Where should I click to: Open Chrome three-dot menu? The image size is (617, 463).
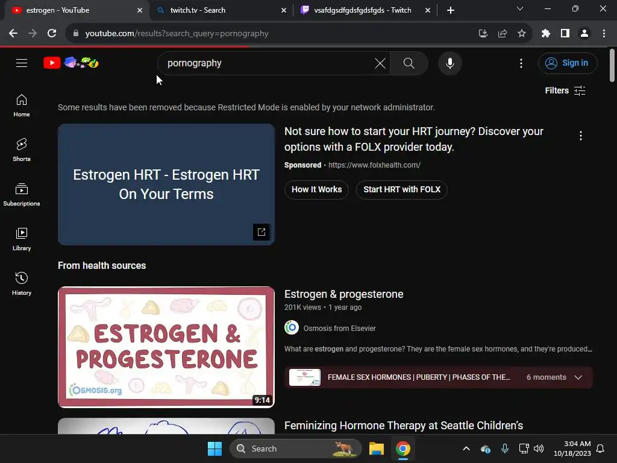(x=604, y=34)
